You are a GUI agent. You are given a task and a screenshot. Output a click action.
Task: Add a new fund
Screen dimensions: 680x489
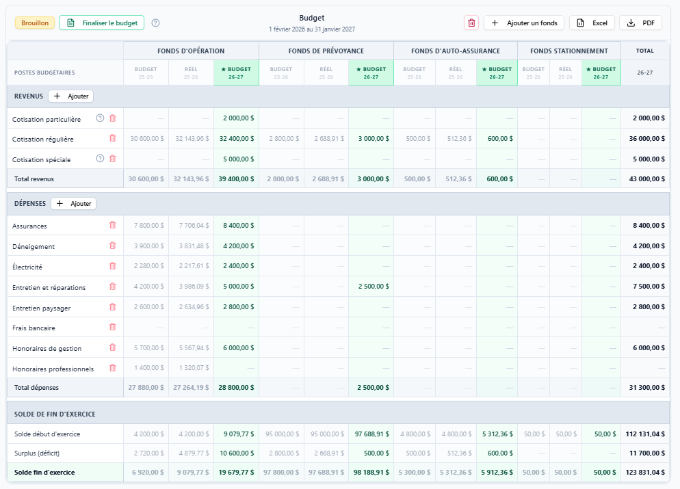(524, 23)
